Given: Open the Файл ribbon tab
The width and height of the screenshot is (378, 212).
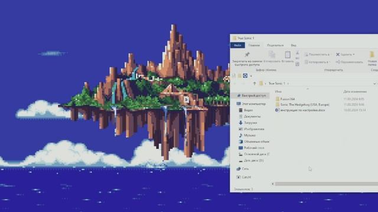Looking at the screenshot, I should click(x=237, y=45).
